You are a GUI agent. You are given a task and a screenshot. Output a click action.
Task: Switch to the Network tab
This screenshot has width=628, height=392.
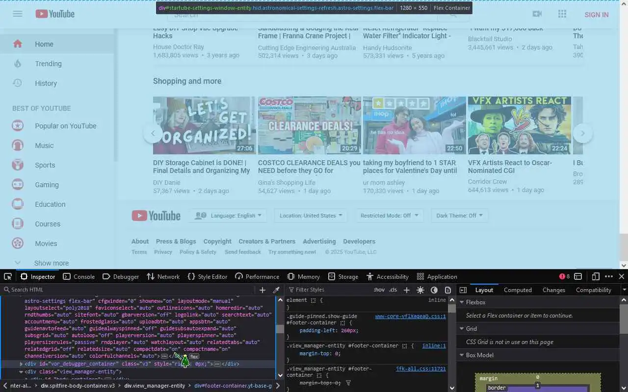(163, 276)
